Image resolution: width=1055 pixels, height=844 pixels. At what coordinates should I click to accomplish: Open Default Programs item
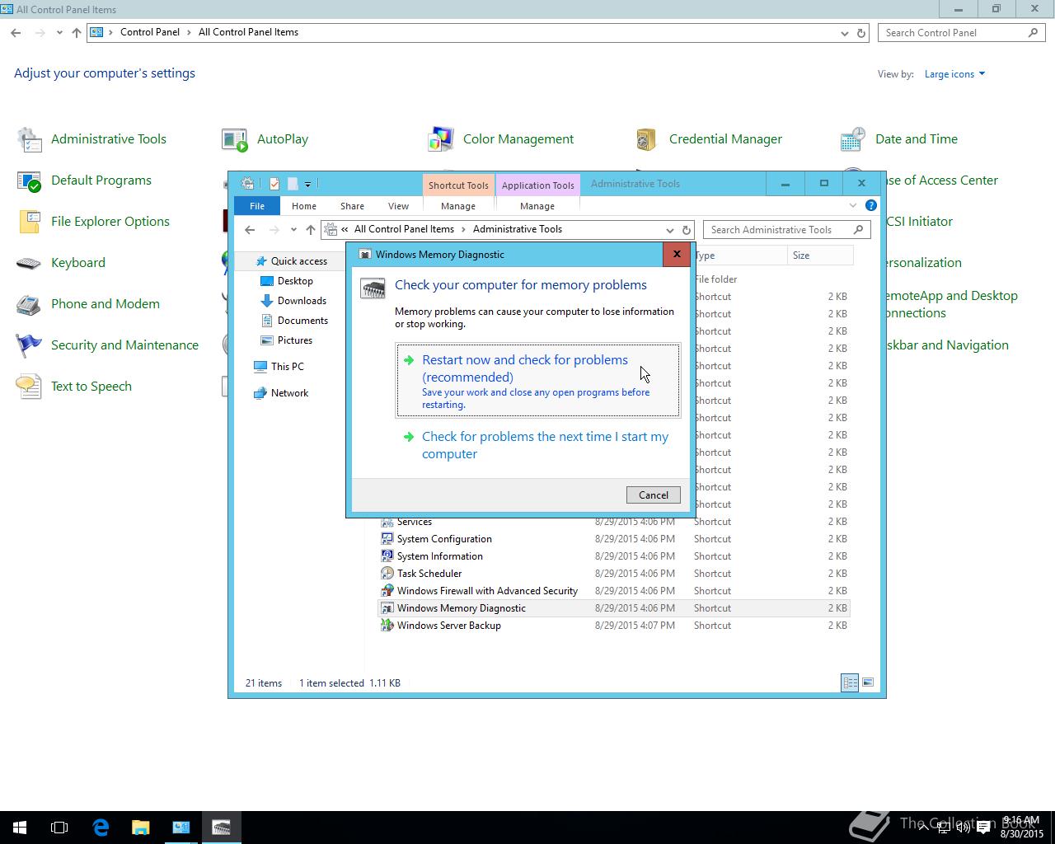(85, 181)
